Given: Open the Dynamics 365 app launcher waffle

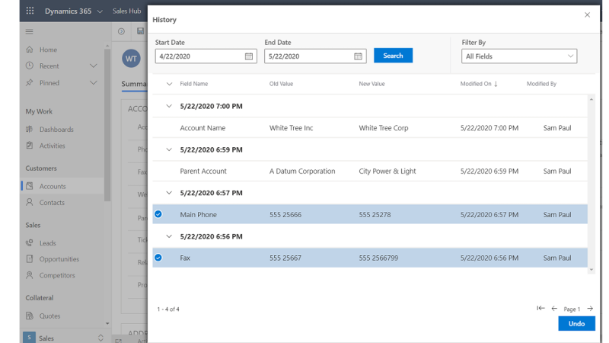Looking at the screenshot, I should 30,11.
